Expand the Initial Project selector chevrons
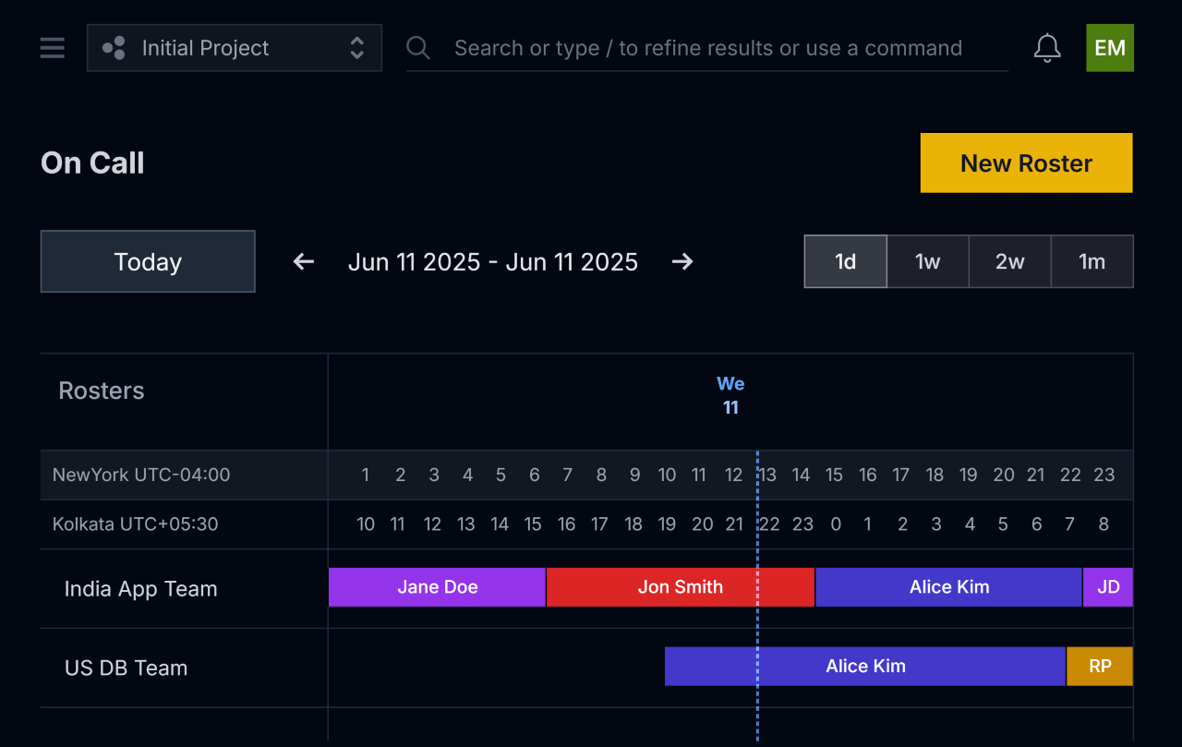Screen dimensions: 1182x747 [356, 48]
